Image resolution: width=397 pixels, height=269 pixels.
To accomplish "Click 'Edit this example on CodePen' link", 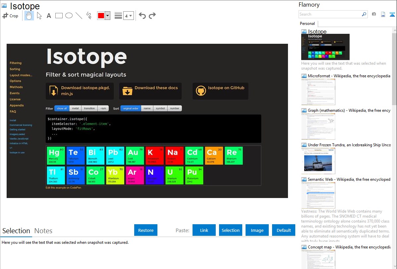I will pos(63,188).
